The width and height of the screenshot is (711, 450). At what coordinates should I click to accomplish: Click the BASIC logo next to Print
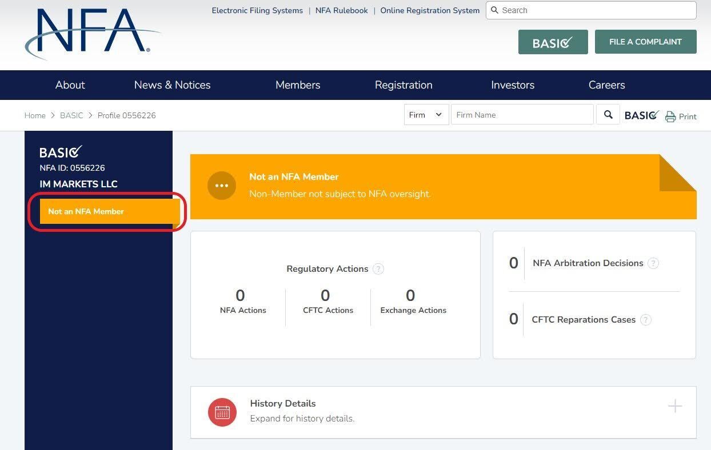642,115
